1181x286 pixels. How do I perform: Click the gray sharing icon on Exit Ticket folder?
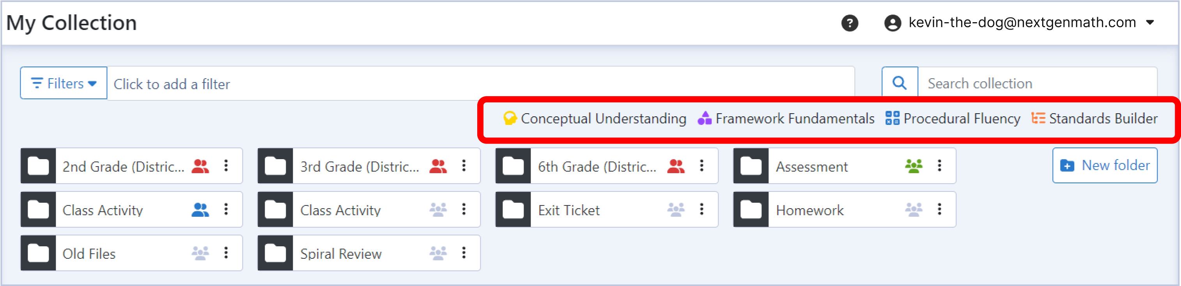(676, 210)
